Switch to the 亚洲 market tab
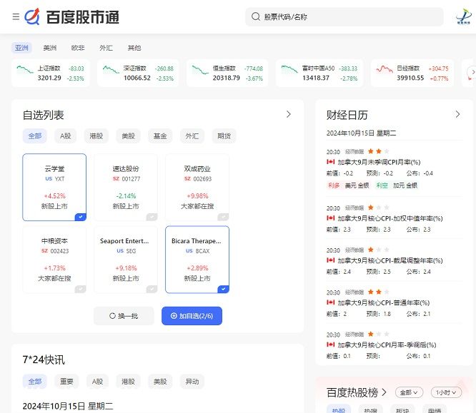The image size is (476, 413). 21,48
